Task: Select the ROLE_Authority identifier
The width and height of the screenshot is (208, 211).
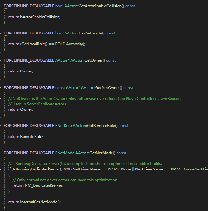Action: click(69, 44)
